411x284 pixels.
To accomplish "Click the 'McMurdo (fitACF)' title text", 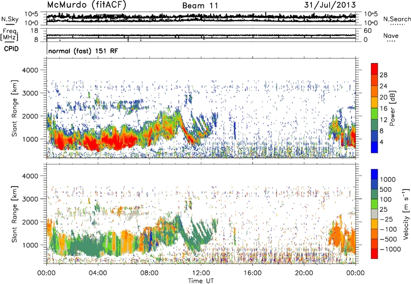I will point(86,5).
